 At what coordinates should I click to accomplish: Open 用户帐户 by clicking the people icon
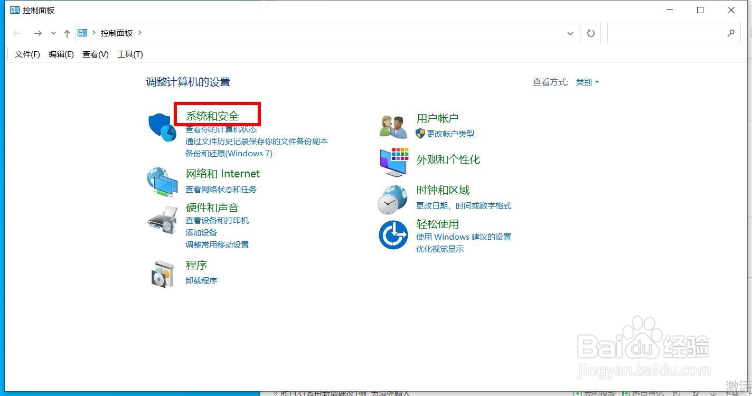pos(392,125)
